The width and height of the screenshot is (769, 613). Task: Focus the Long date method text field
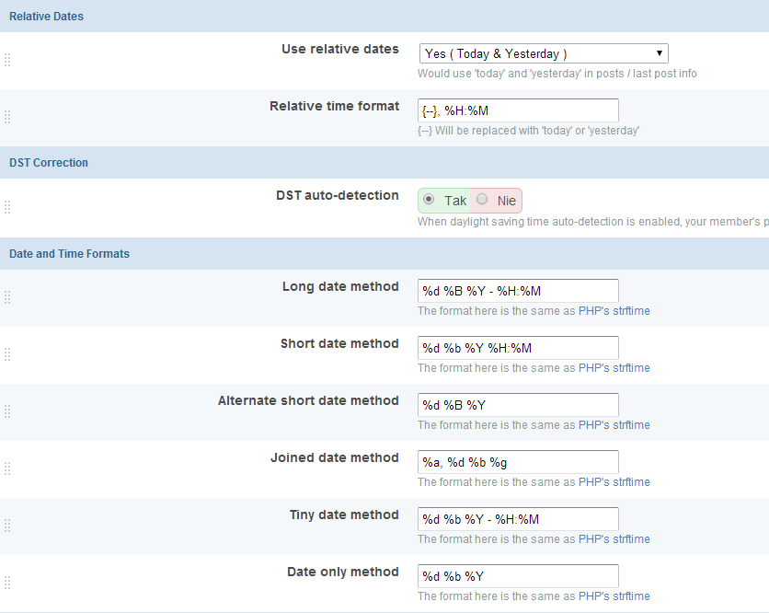click(x=518, y=291)
